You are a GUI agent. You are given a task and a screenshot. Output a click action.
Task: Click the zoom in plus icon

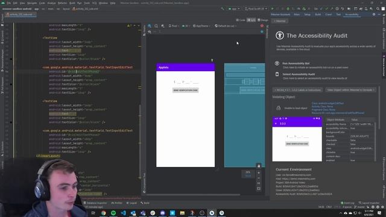(259, 173)
